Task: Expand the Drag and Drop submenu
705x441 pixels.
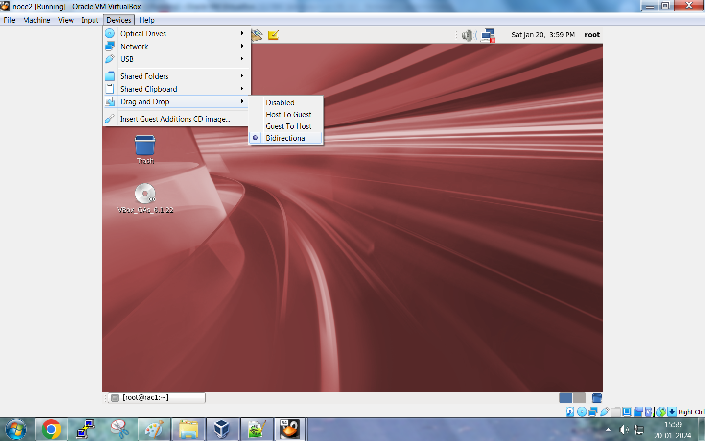Action: tap(176, 102)
